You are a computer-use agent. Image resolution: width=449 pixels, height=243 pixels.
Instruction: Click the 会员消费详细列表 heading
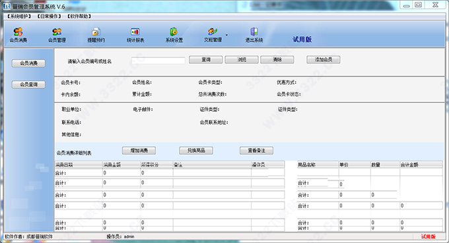74,153
